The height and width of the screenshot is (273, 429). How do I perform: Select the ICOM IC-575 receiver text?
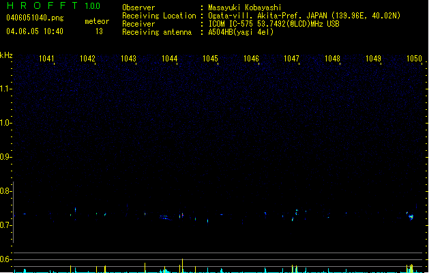tap(273, 24)
